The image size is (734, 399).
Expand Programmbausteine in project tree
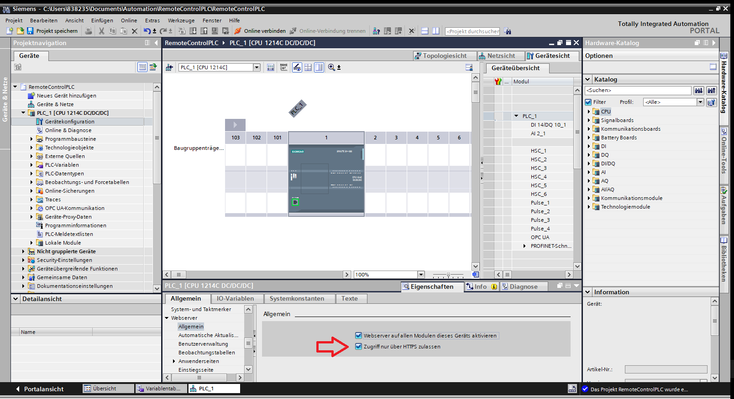[31, 139]
